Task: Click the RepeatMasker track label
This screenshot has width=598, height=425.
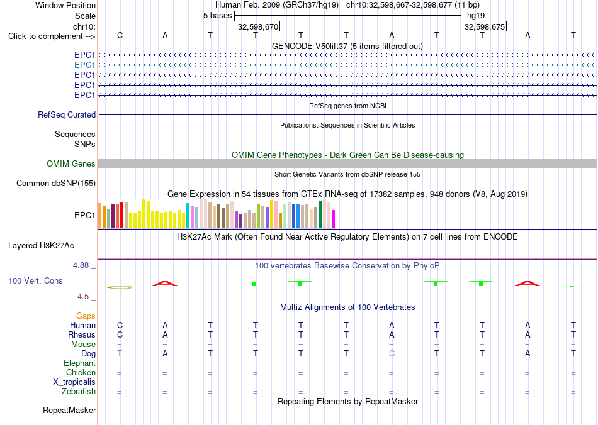Action: (69, 410)
